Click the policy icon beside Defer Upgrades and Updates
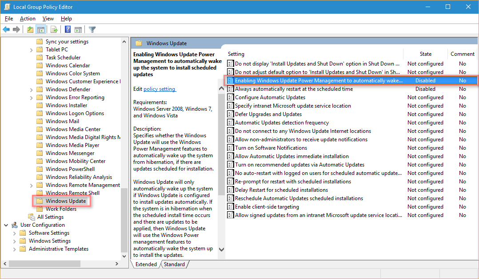479x279 pixels. pyautogui.click(x=230, y=114)
